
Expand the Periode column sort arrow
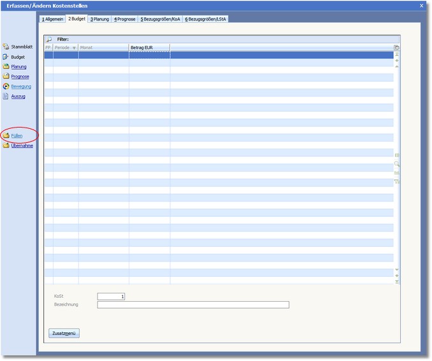pos(74,48)
